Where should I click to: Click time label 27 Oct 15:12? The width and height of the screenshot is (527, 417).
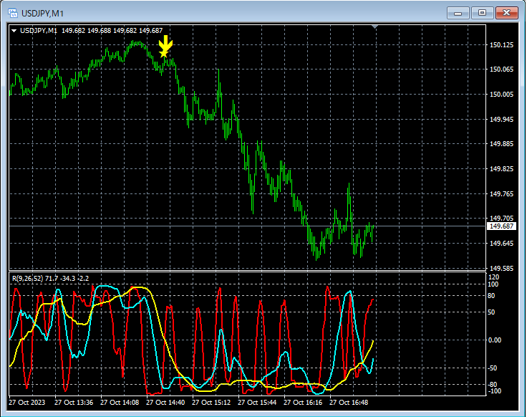(x=211, y=403)
